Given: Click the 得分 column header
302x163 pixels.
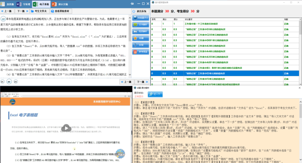Looking at the screenshot, I should click(x=178, y=19).
